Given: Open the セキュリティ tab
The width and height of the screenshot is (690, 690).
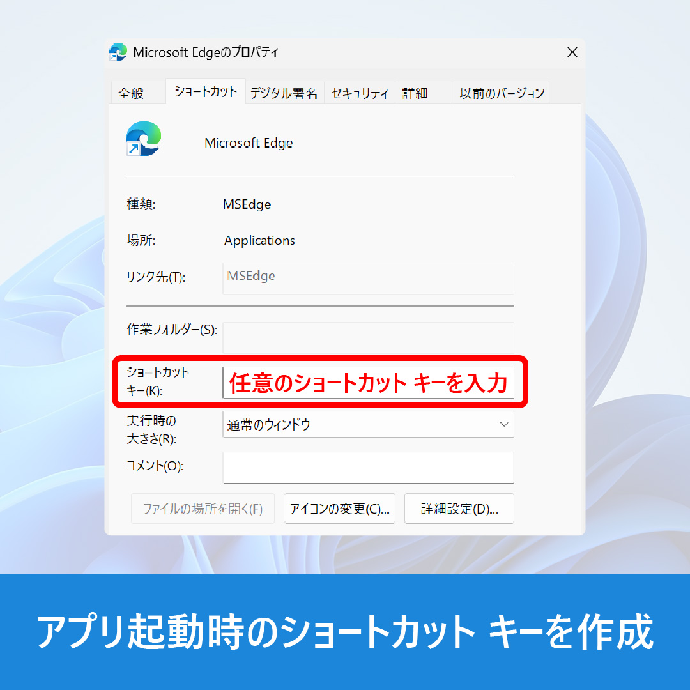Looking at the screenshot, I should 360,93.
